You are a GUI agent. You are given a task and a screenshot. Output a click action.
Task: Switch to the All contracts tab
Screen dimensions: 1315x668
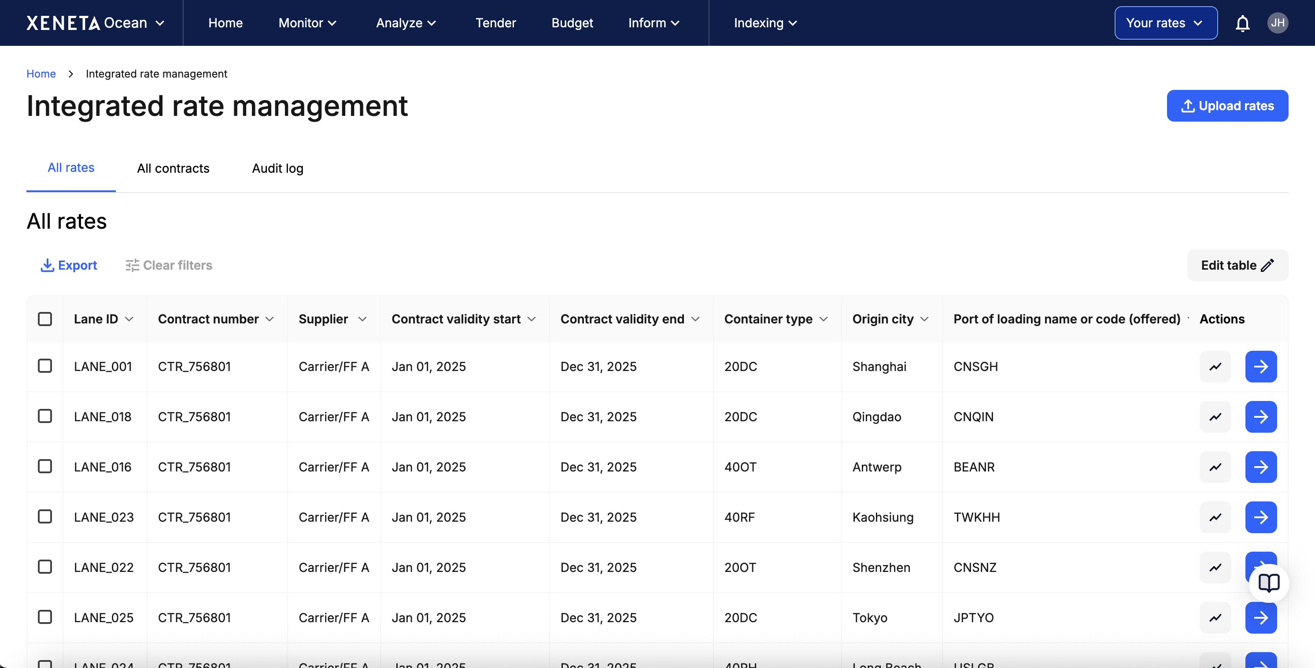point(173,168)
